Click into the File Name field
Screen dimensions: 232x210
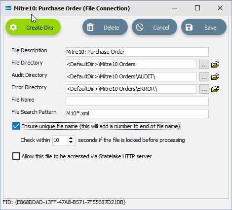pos(137,101)
